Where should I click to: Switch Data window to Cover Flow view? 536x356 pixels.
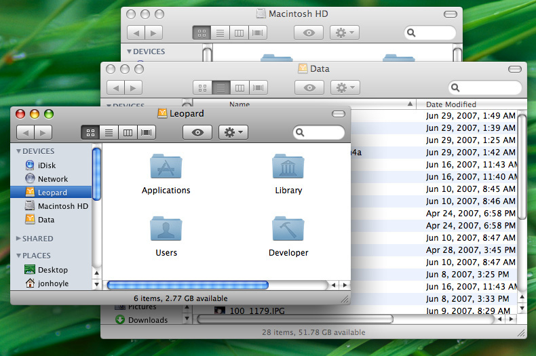pyautogui.click(x=259, y=87)
